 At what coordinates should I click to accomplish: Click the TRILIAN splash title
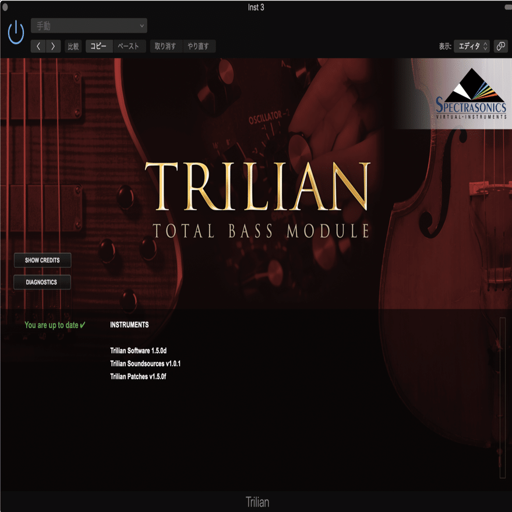pyautogui.click(x=257, y=186)
